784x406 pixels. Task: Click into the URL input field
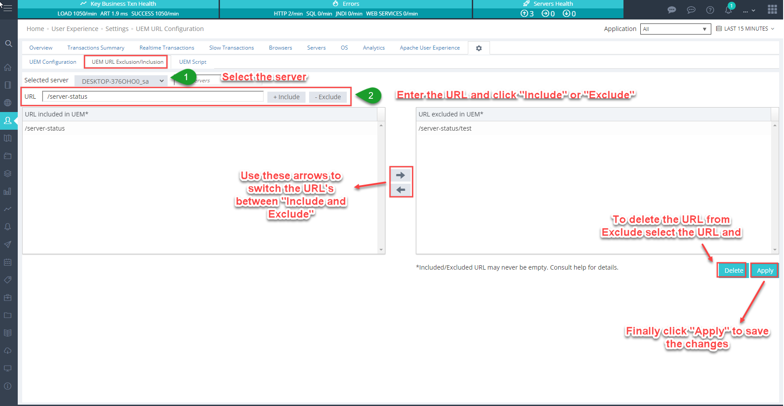(153, 97)
